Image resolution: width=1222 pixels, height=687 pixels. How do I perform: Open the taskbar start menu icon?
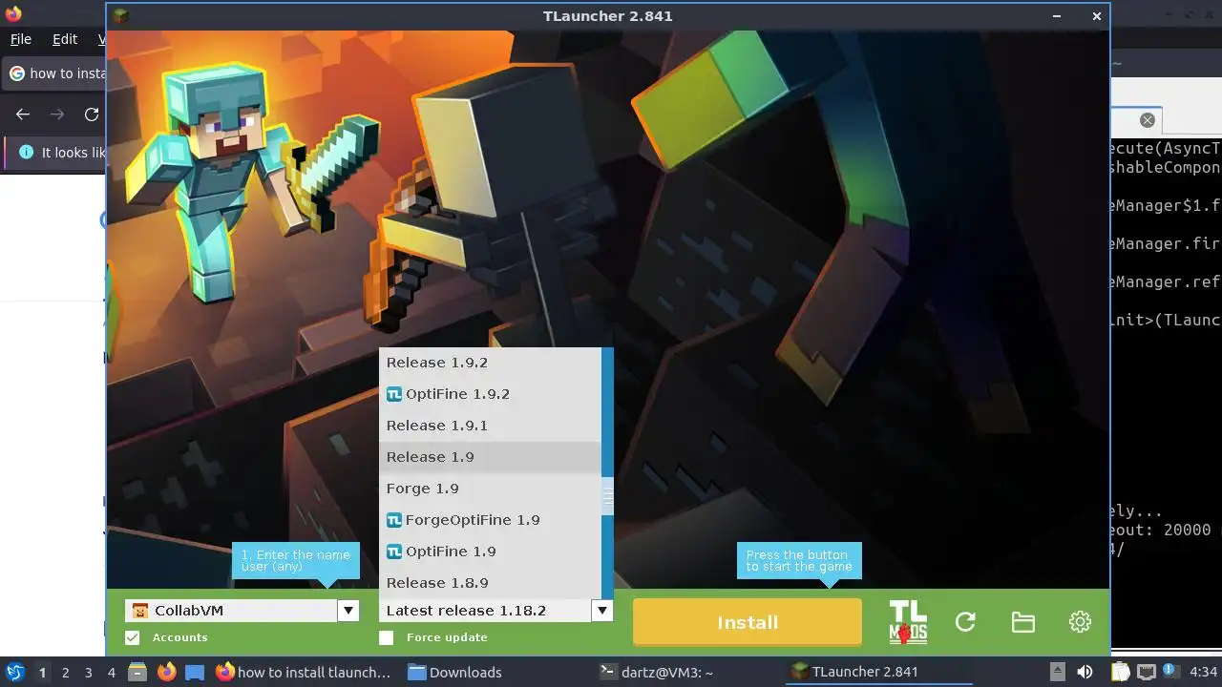15,672
